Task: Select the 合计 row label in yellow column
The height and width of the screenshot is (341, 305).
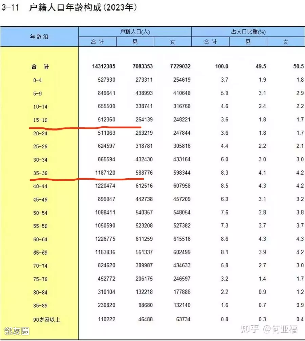Action: (40, 67)
